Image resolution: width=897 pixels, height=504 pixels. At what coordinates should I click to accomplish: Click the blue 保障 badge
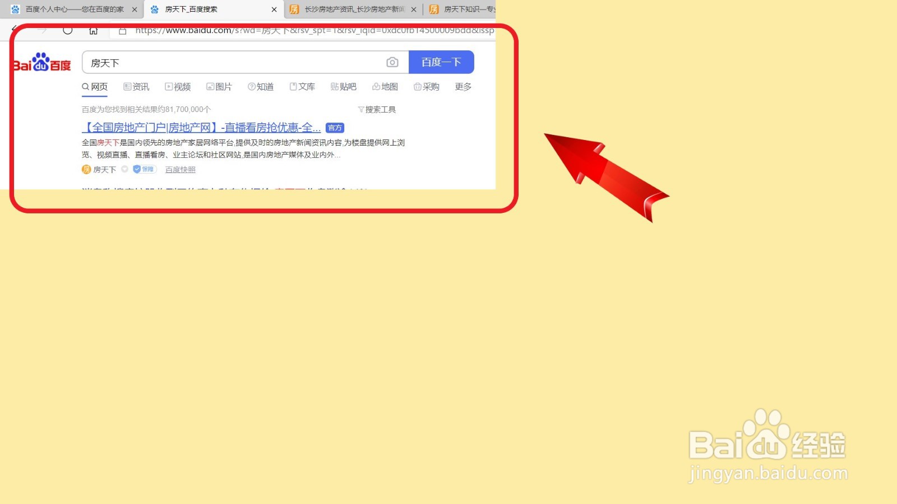pos(144,169)
